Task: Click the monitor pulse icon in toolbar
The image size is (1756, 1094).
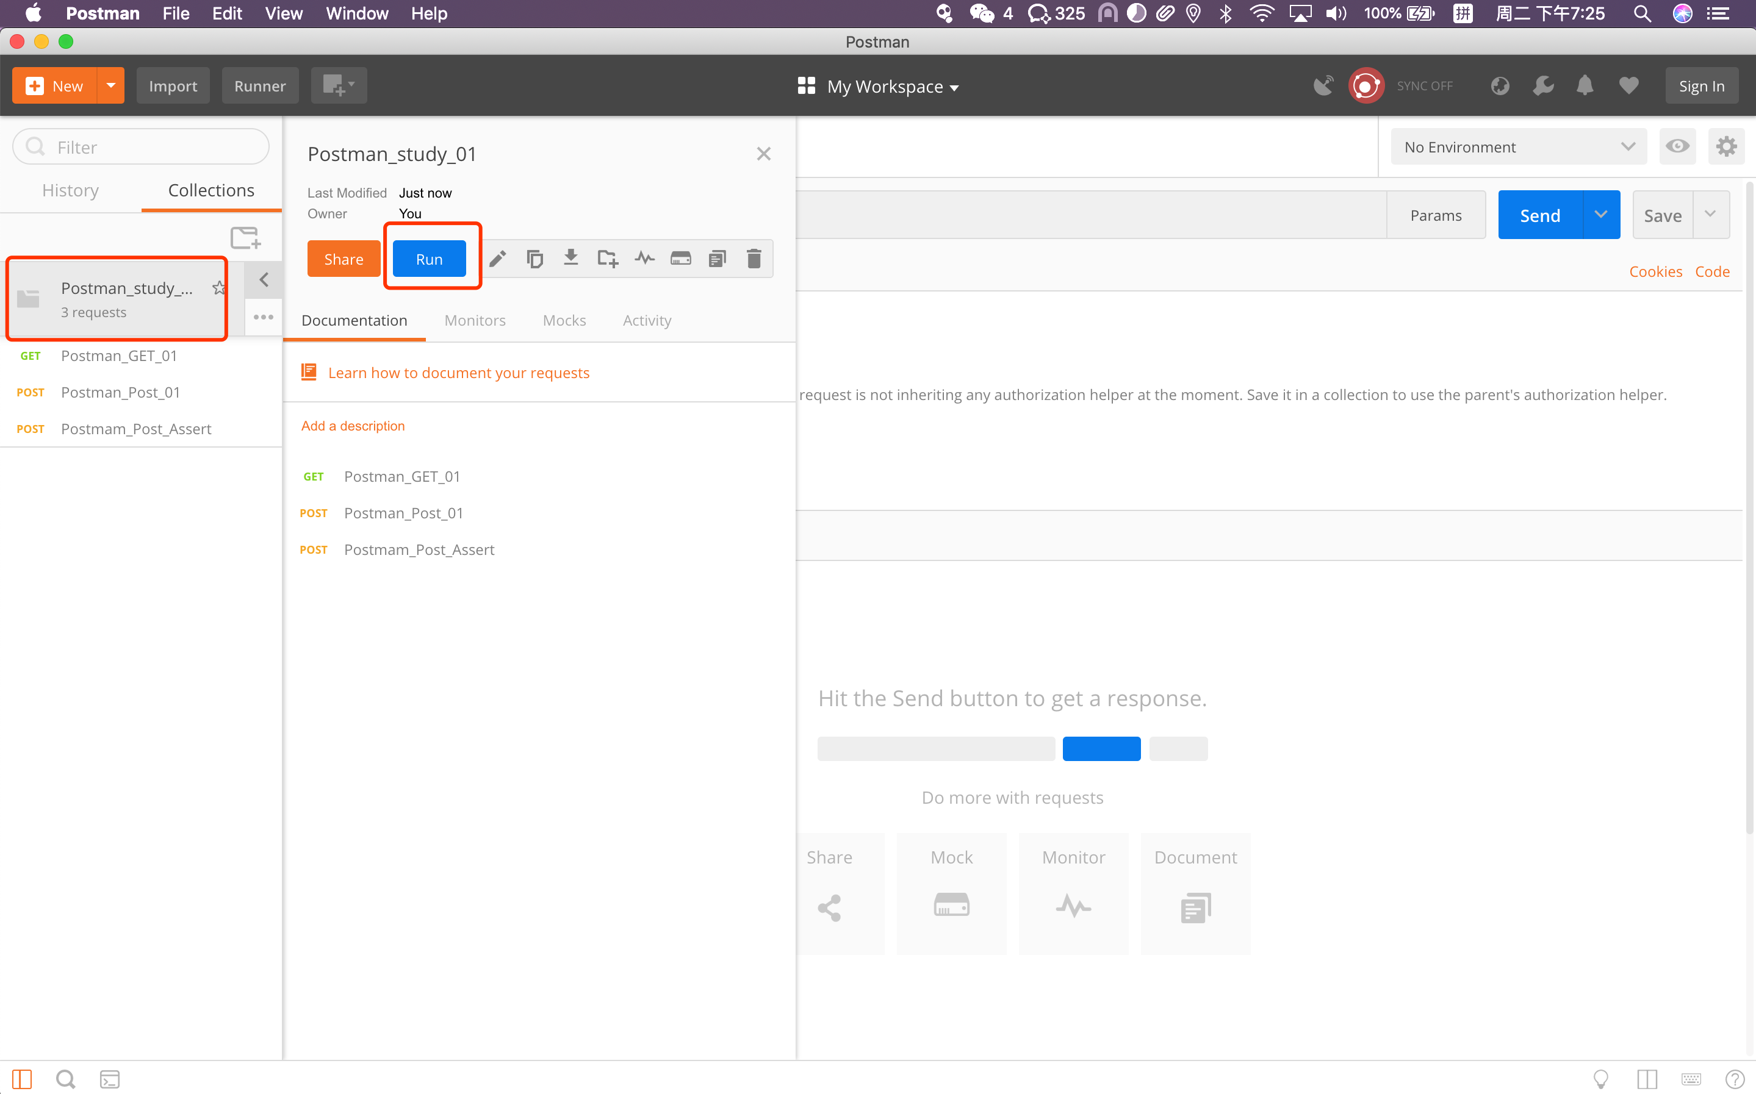Action: 644,259
